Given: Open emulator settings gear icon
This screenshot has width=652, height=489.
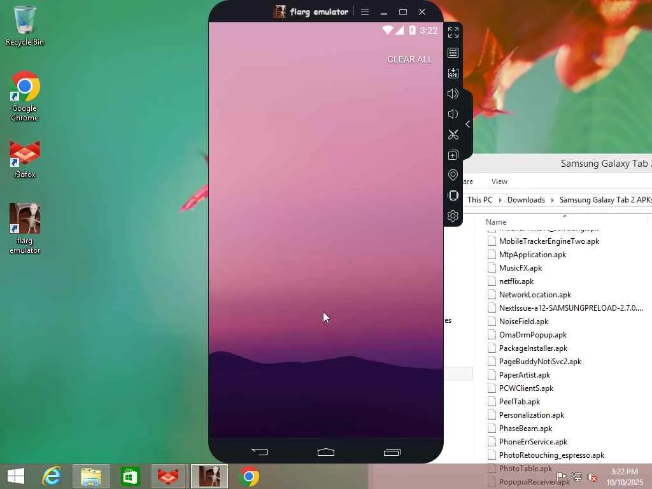Looking at the screenshot, I should coord(453,216).
